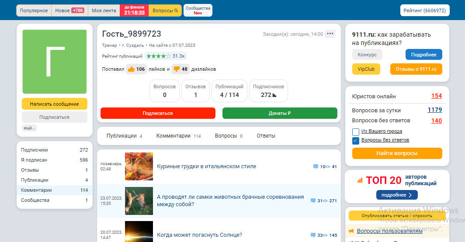
Task: Select 'Я подписан' in the left sidebar
Action: click(x=34, y=160)
